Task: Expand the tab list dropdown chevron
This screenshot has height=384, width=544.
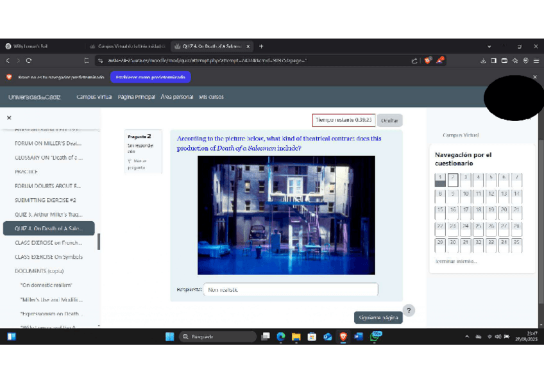Action: click(489, 46)
